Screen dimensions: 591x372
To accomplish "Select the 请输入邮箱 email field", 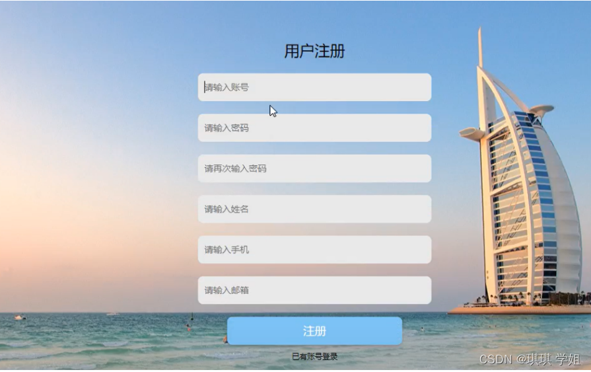I will click(x=314, y=290).
